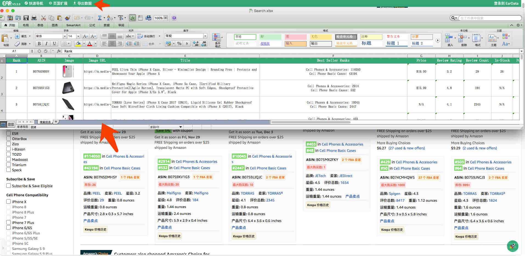
Task: Open the number format dropdown
Action: (205, 36)
